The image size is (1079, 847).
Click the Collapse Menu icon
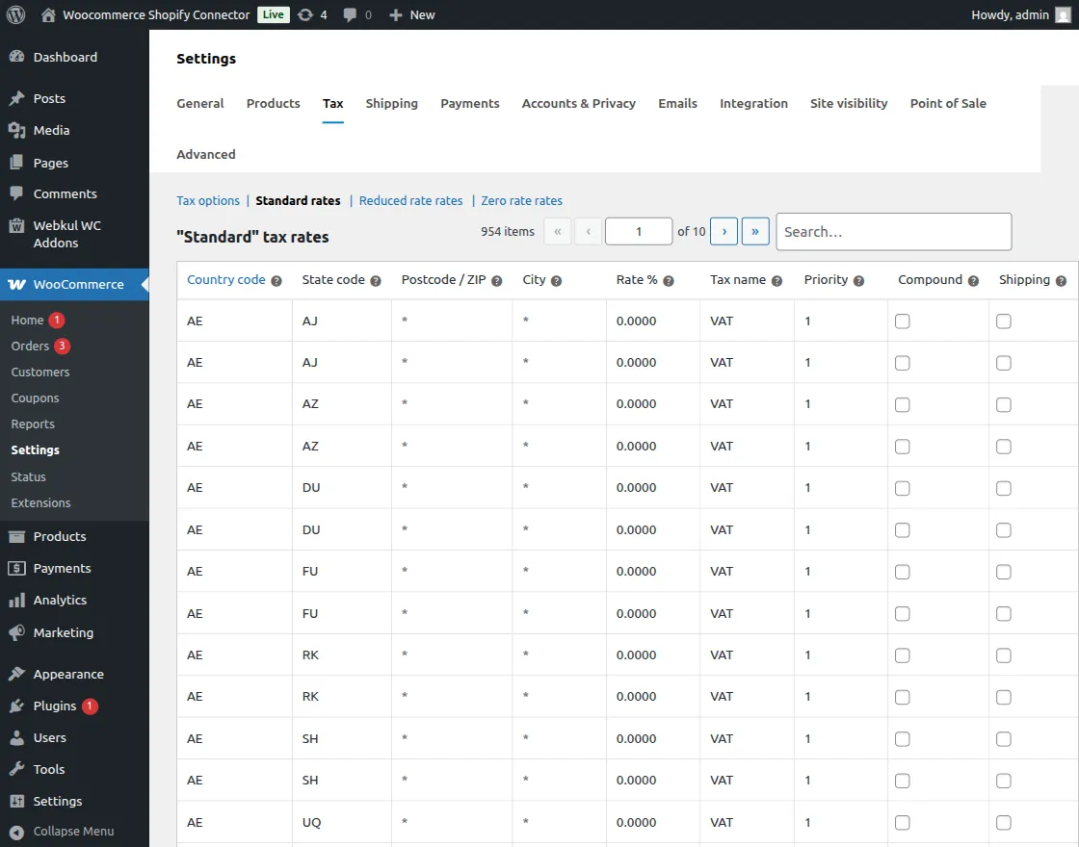16,832
